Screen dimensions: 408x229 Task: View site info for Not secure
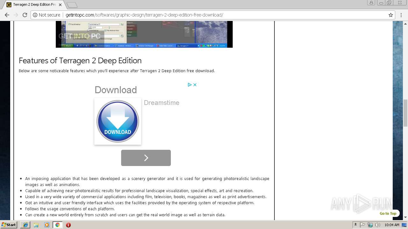coord(47,15)
